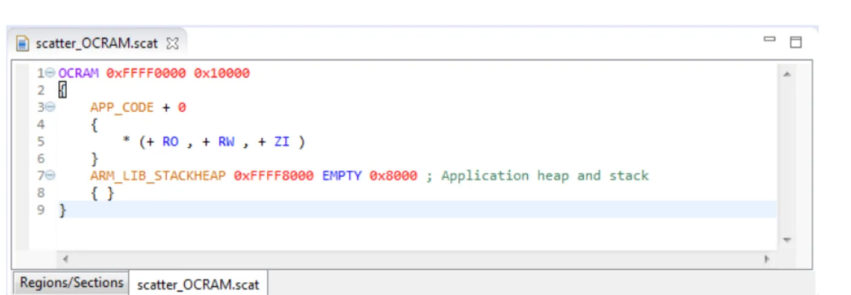Click the OCRAM keyword on line 1
Image resolution: width=851 pixels, height=295 pixels.
pos(78,73)
